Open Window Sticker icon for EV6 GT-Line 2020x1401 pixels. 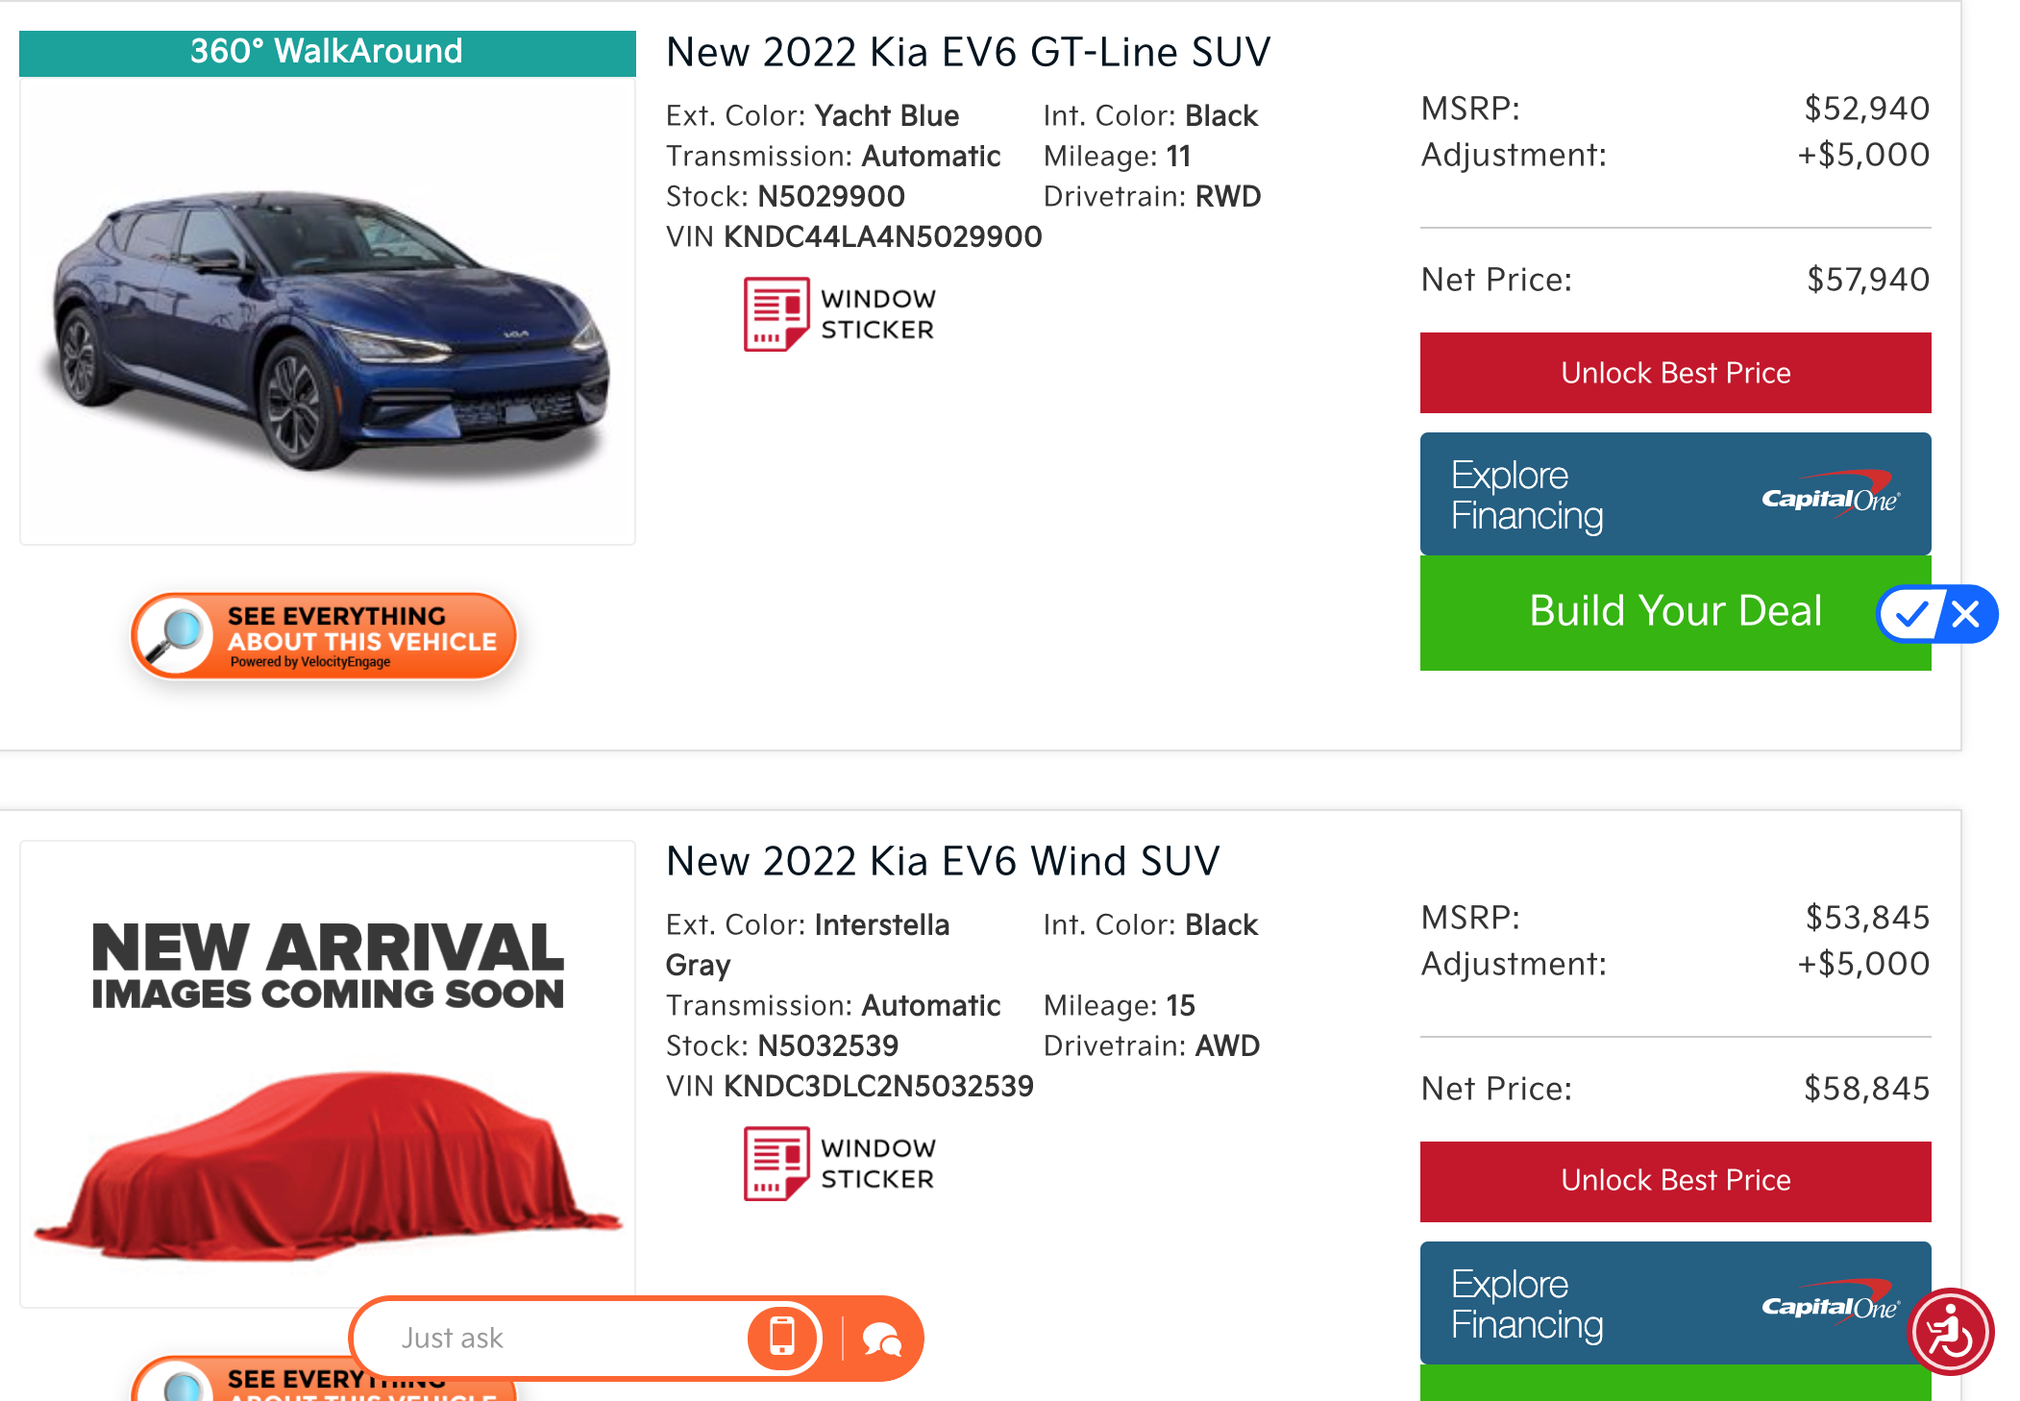pos(776,314)
